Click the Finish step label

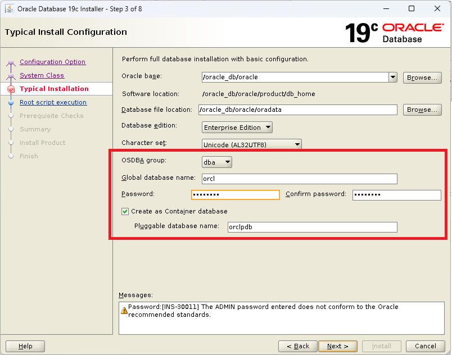[x=29, y=156]
